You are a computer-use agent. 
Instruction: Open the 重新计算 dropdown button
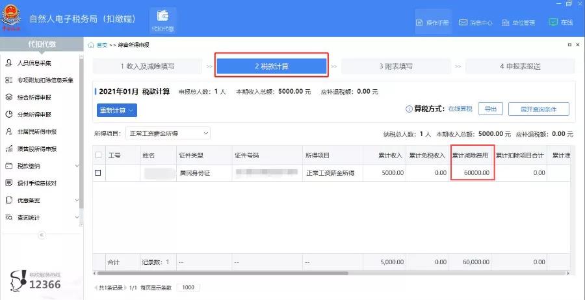[x=117, y=110]
